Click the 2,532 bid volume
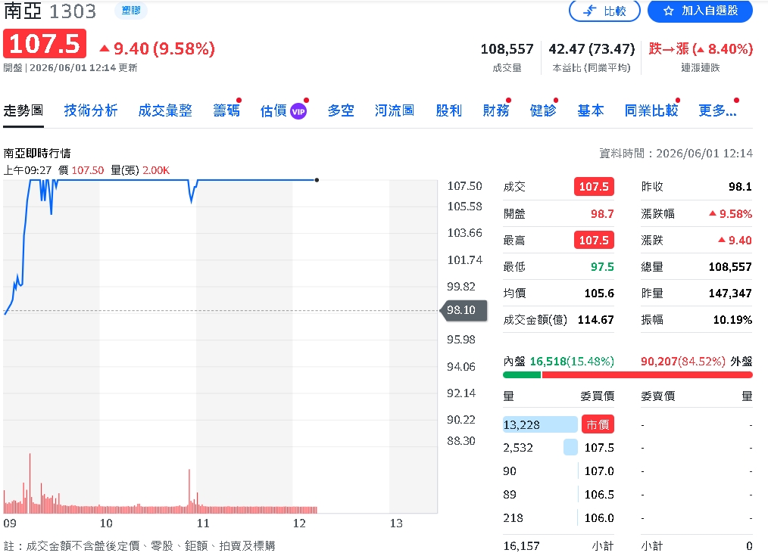This screenshot has height=556, width=768. [518, 447]
